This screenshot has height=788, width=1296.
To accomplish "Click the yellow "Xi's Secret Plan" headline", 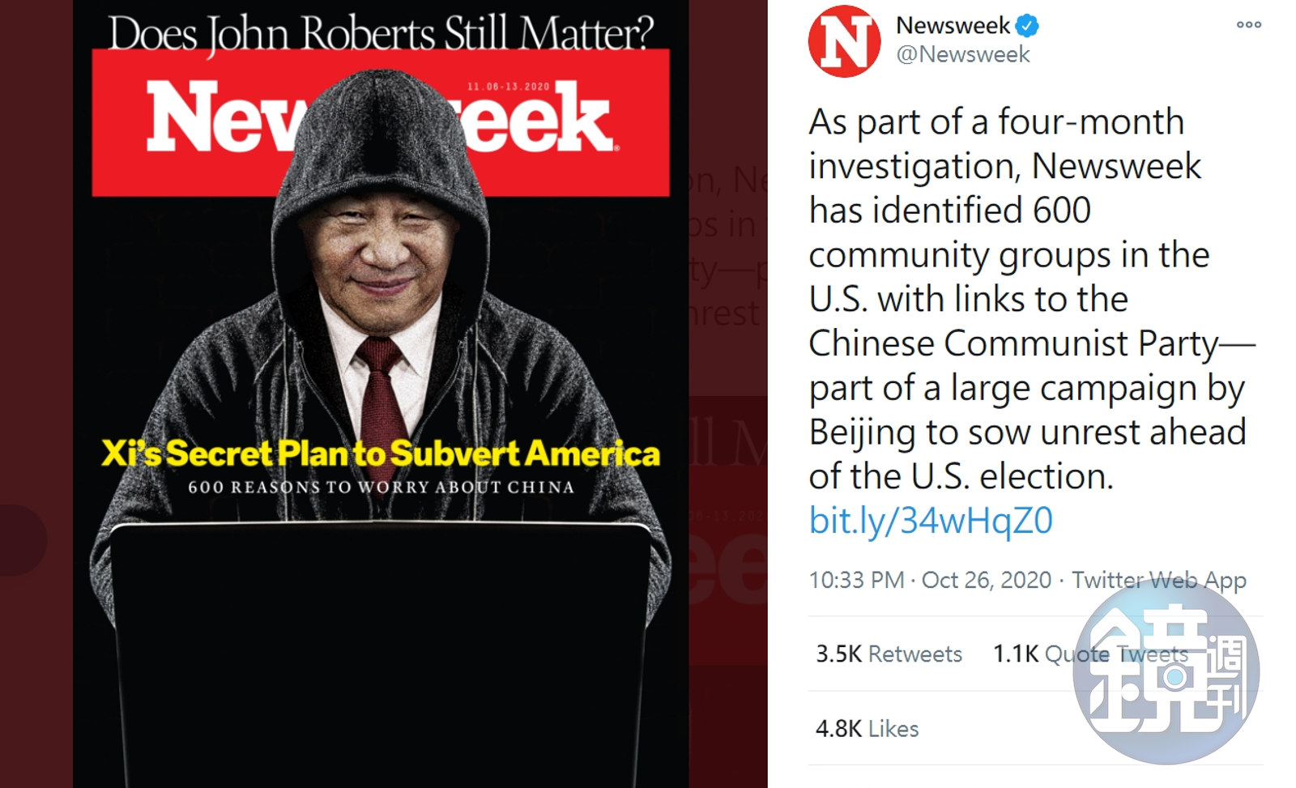I will [x=381, y=454].
